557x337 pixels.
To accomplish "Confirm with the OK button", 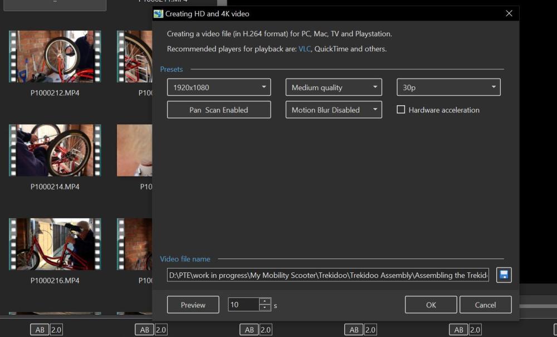I will 431,305.
